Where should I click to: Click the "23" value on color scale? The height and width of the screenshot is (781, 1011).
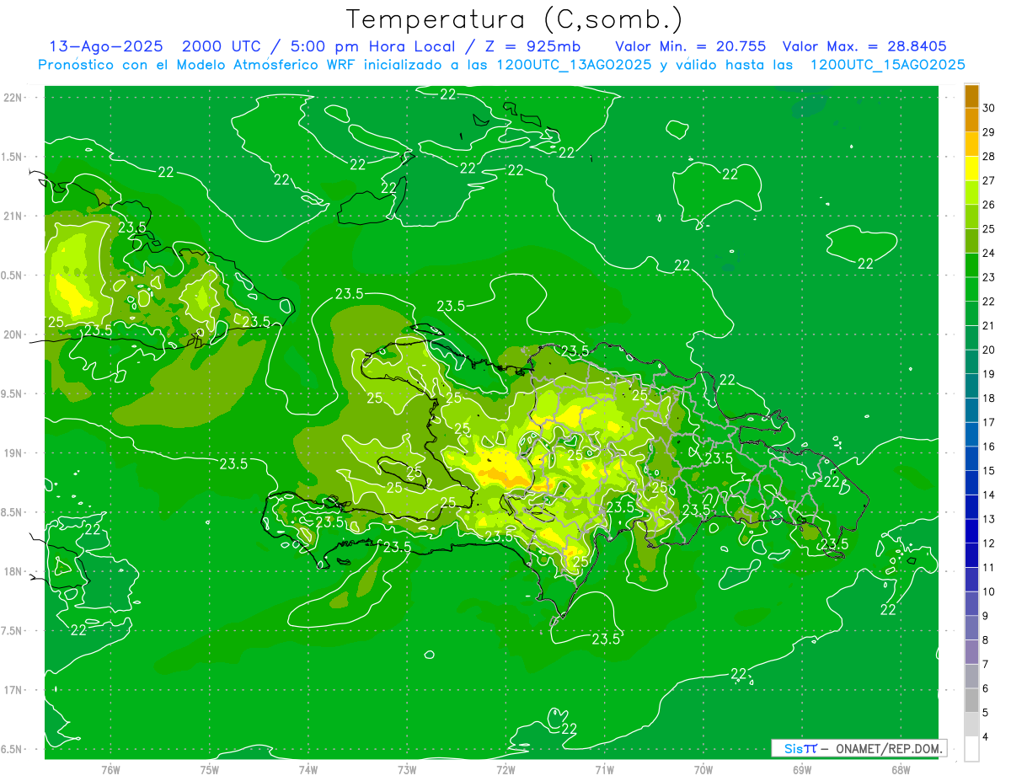tap(989, 277)
